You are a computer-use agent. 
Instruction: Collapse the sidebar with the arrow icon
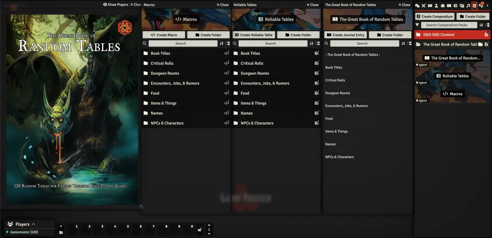[x=487, y=5]
